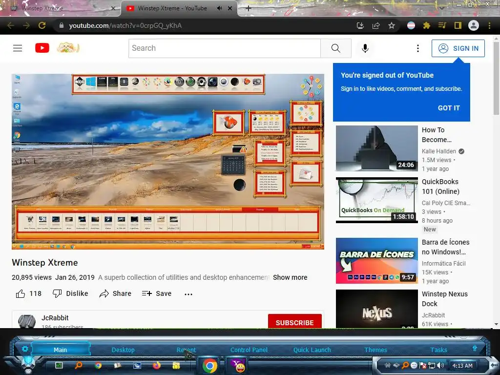
Task: Bookmark this page with star icon
Action: pyautogui.click(x=392, y=25)
